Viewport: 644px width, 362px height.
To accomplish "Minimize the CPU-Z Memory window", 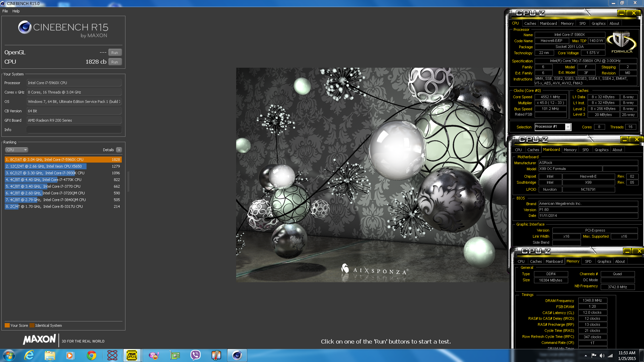I will click(627, 251).
